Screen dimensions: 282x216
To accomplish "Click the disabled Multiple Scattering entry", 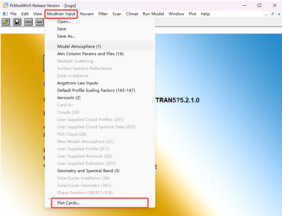I will coord(100,61).
